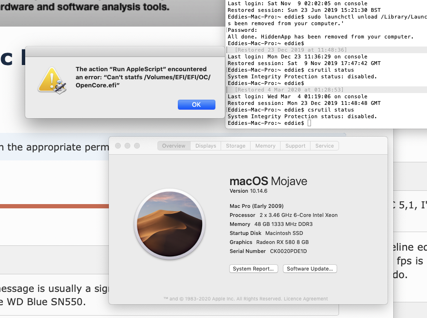The width and height of the screenshot is (427, 318).
Task: Click the Mac Pro (Early 2009) line
Action: pos(256,206)
